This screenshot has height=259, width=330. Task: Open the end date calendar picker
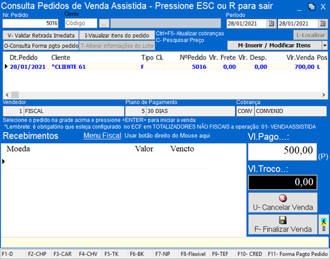click(323, 23)
